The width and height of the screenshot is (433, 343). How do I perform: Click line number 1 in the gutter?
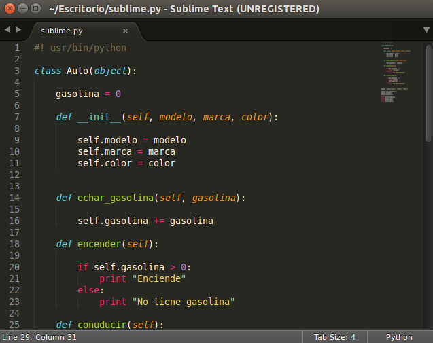click(x=17, y=48)
